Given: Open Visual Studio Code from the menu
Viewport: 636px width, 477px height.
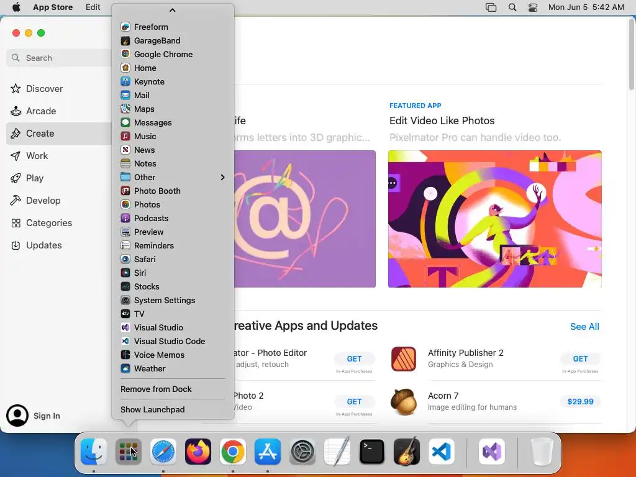Looking at the screenshot, I should [x=173, y=341].
